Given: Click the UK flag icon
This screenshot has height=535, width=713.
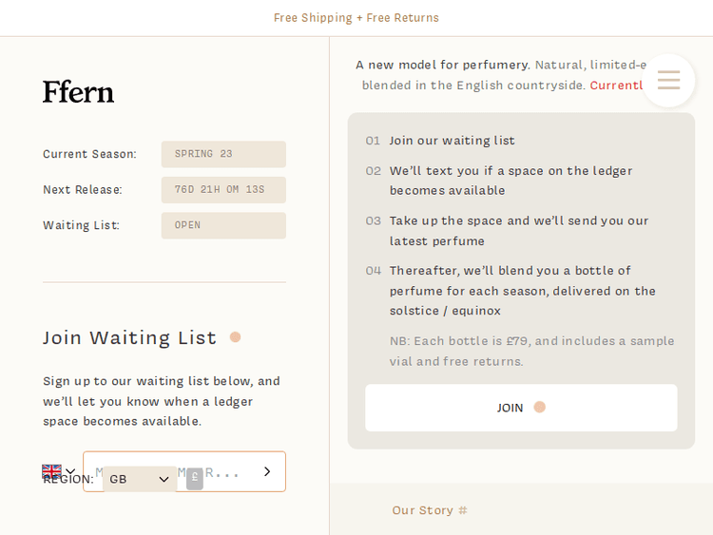Looking at the screenshot, I should click(x=51, y=470).
